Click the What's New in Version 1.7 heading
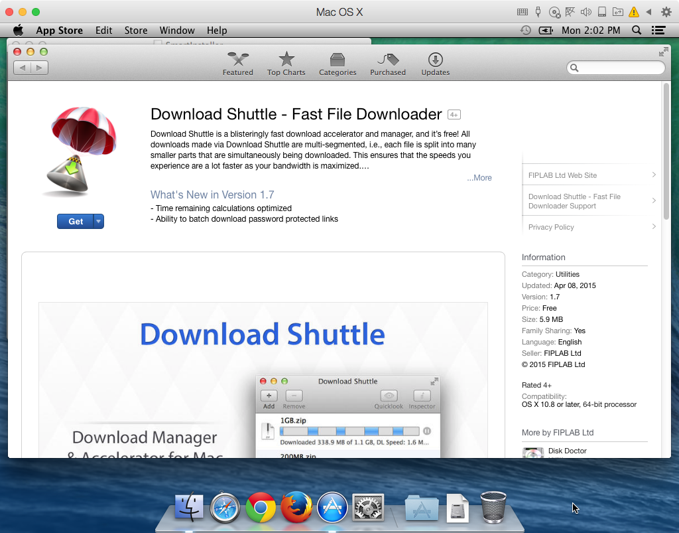 [x=212, y=195]
